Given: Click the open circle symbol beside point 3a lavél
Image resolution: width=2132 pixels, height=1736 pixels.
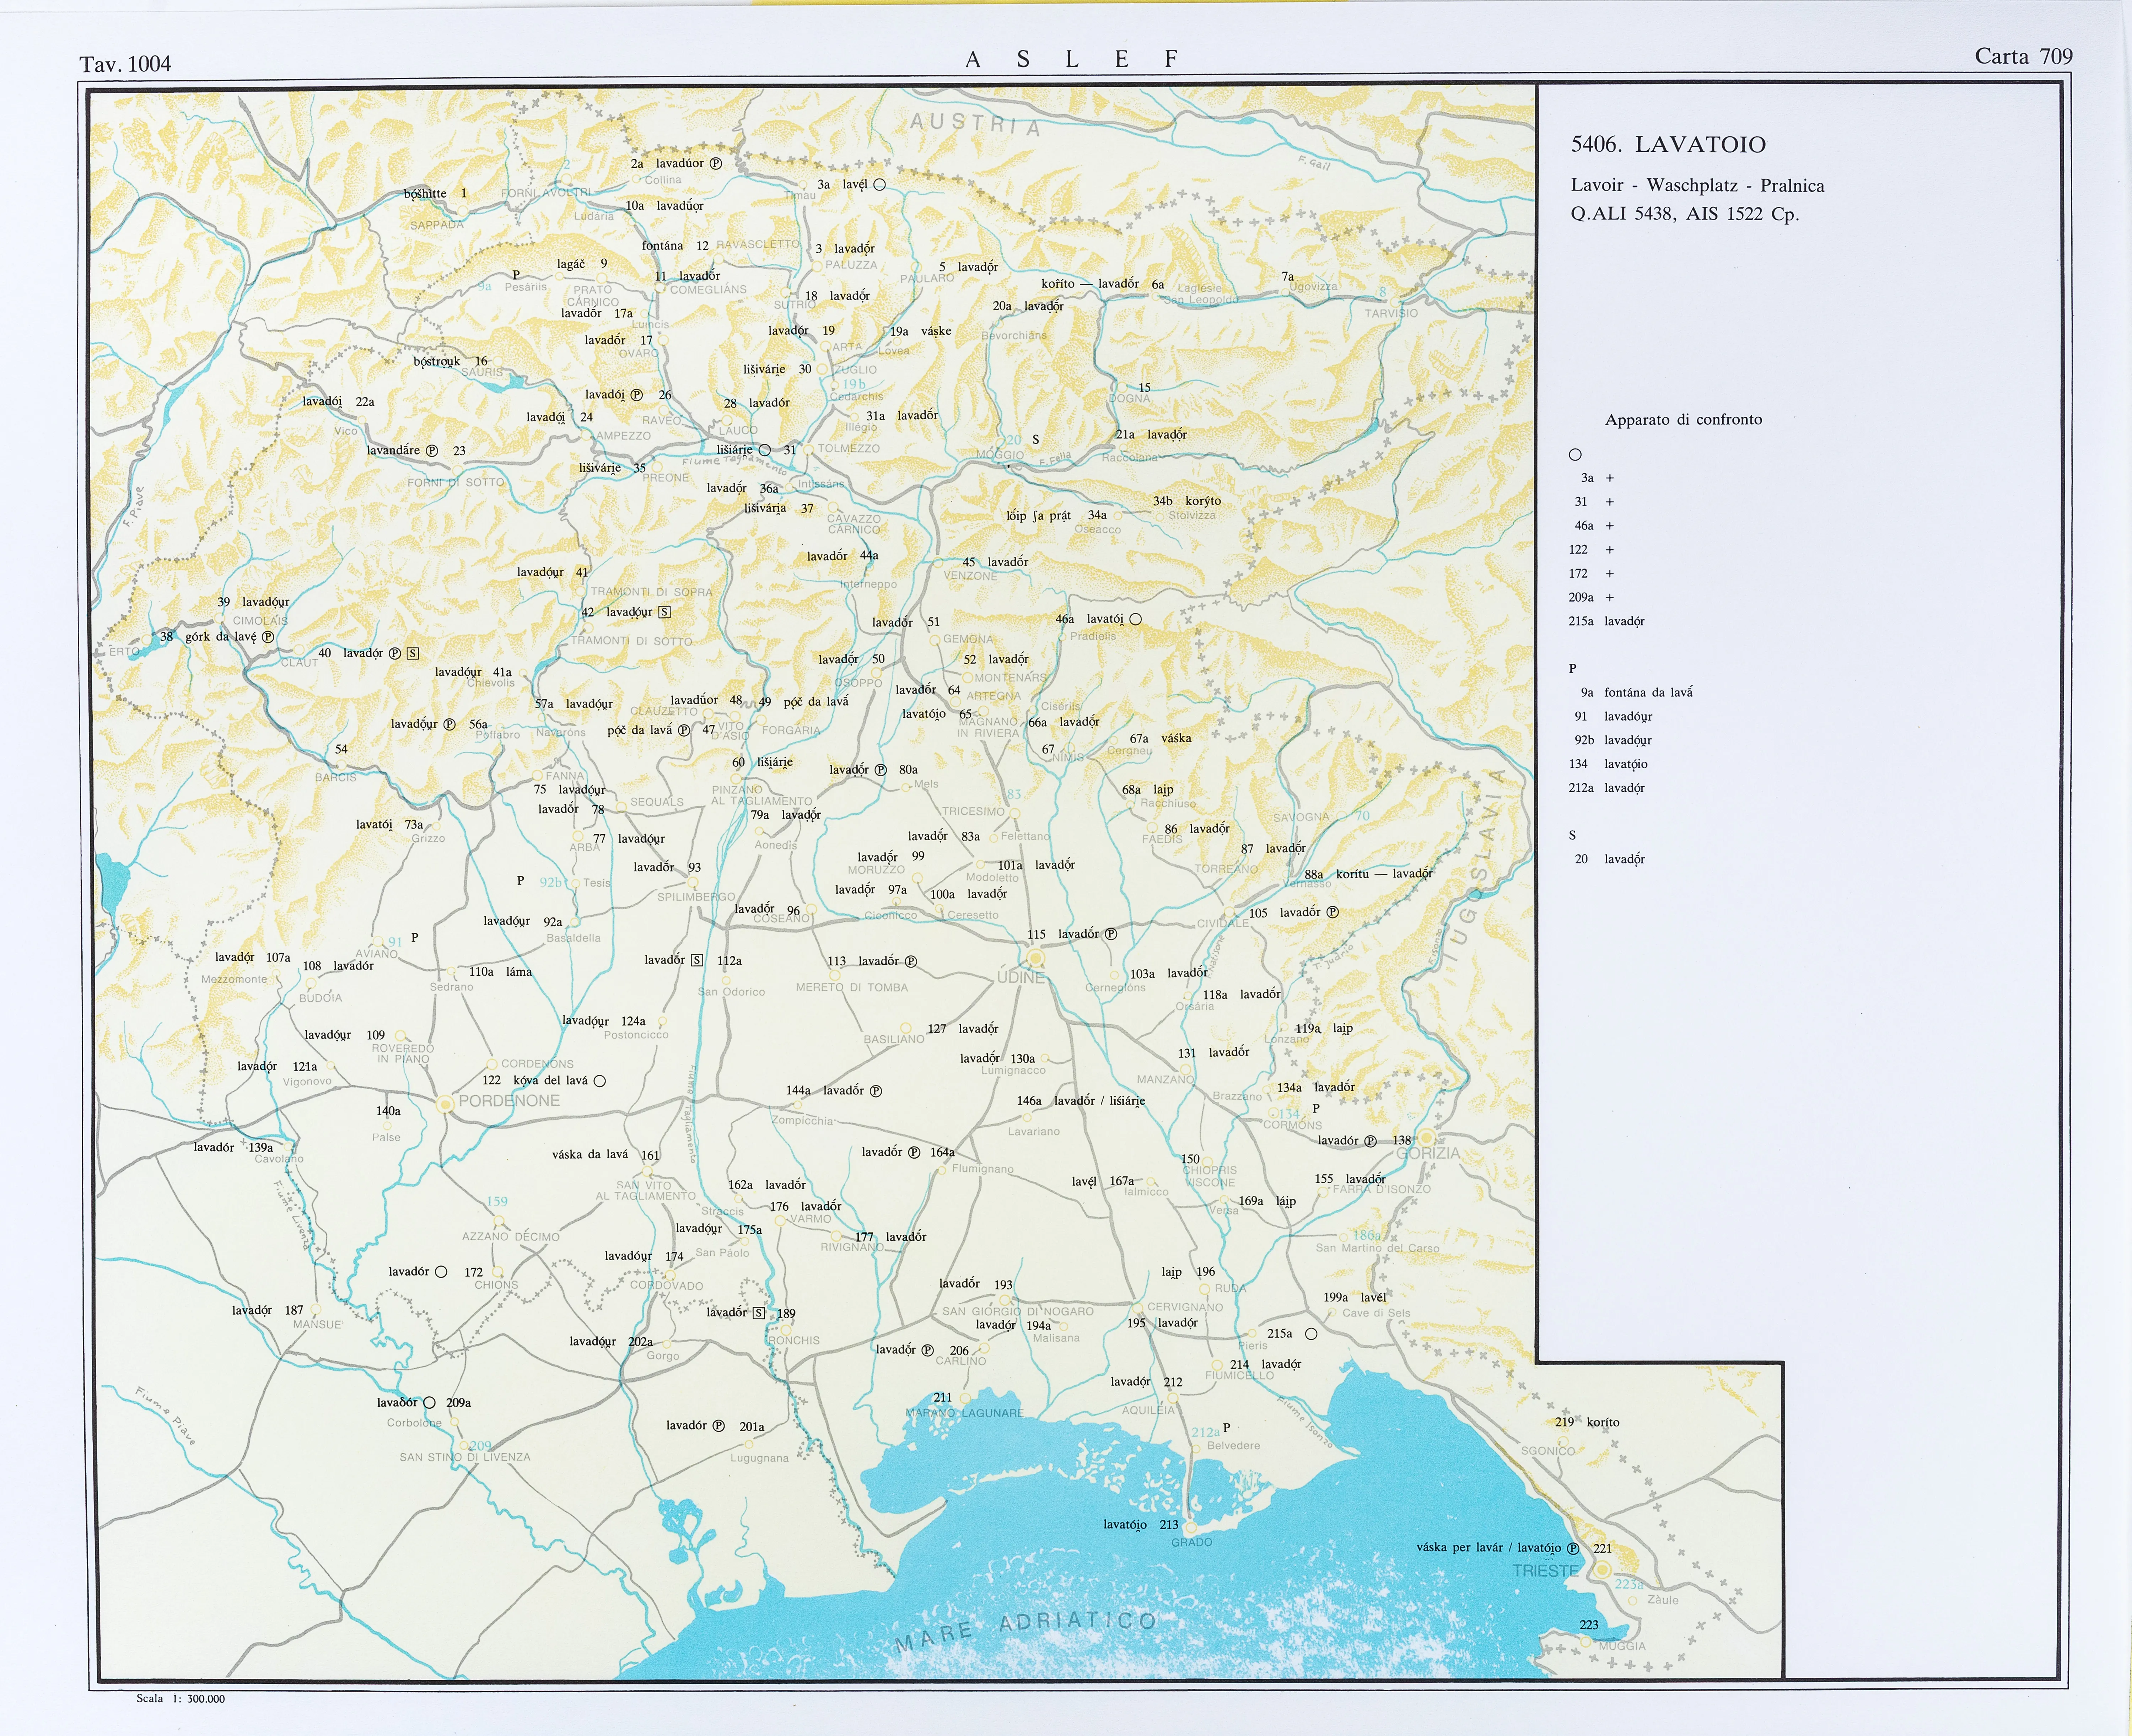Looking at the screenshot, I should [x=880, y=185].
